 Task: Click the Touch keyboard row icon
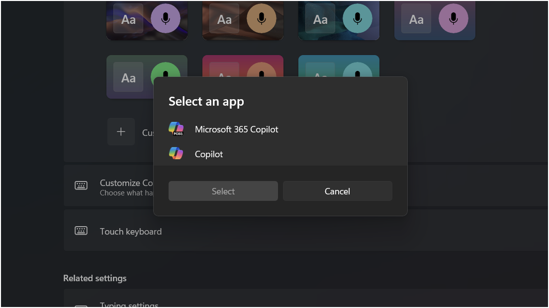tap(81, 231)
